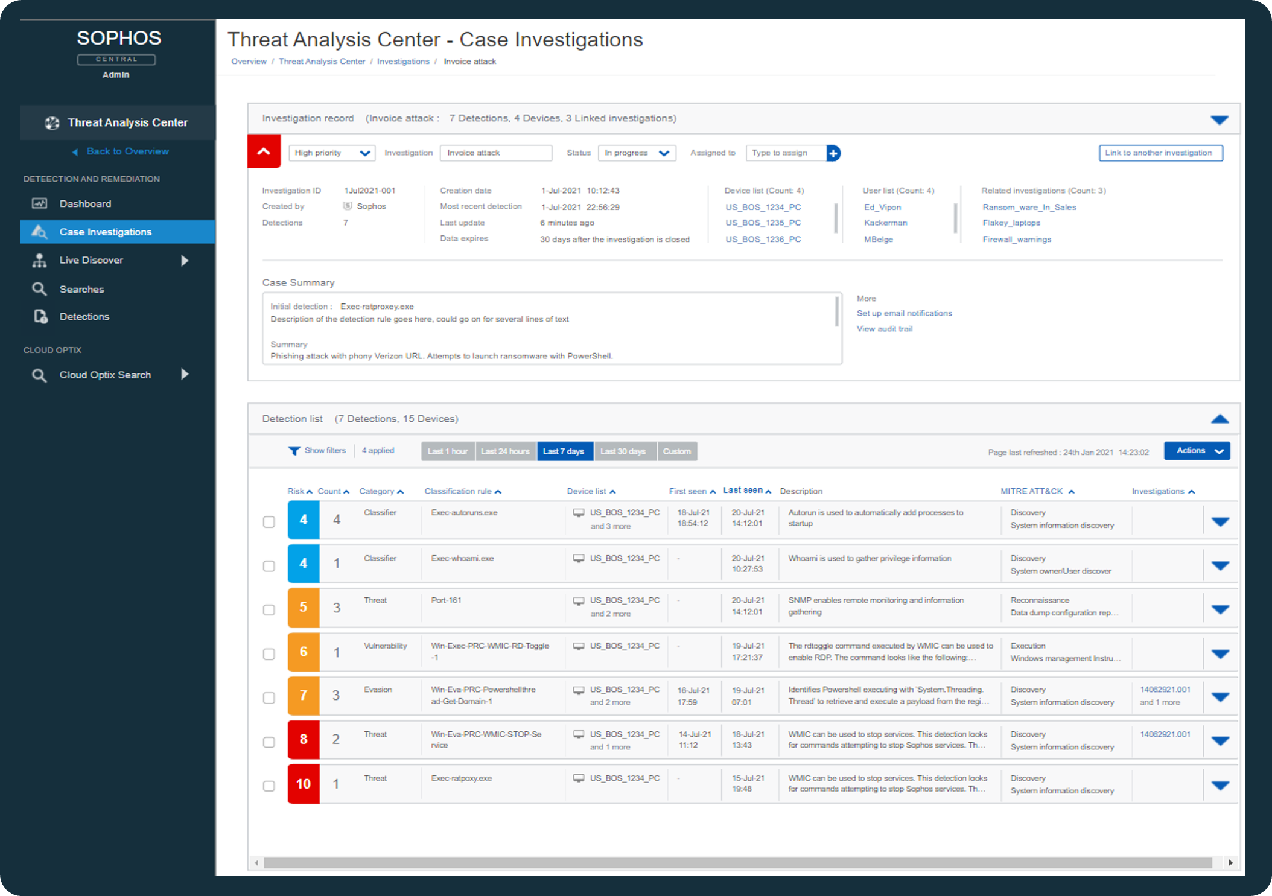Viewport: 1272px width, 896px height.
Task: Select the Exec-ratpoxy.exe row checkbox
Action: pos(269,786)
